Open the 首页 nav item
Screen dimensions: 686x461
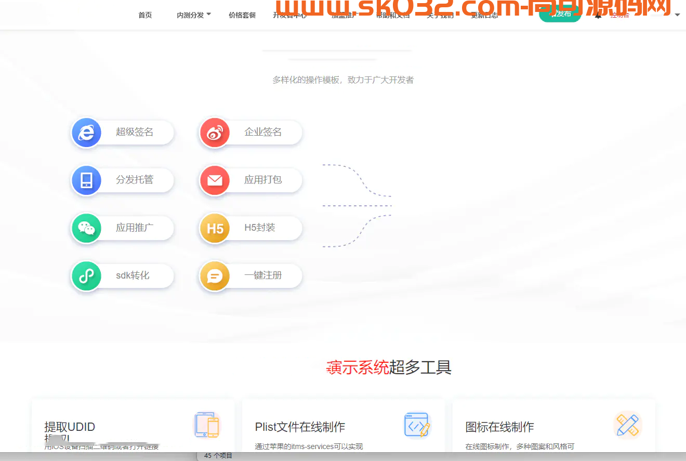[x=145, y=15]
